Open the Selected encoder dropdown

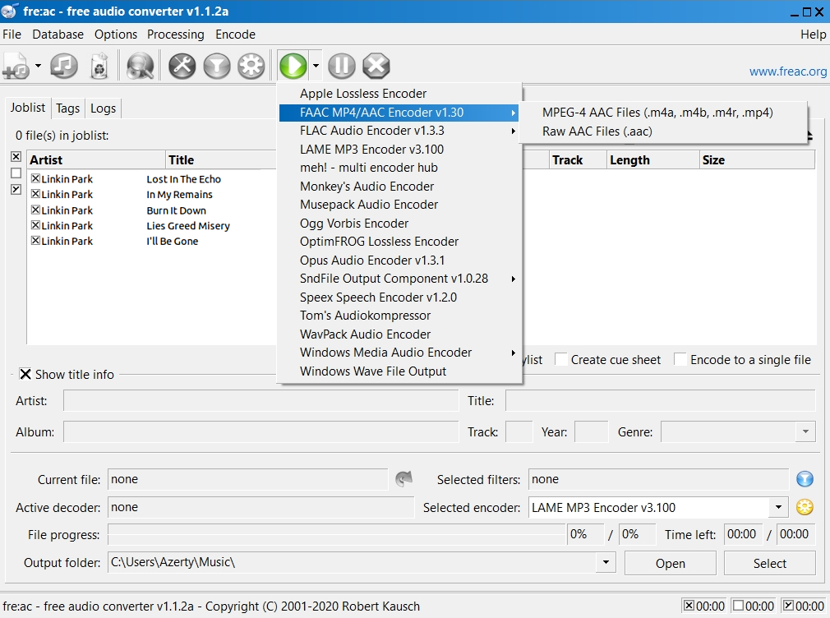point(777,508)
